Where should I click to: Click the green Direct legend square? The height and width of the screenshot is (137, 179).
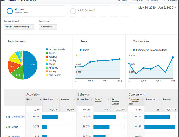click(x=47, y=53)
